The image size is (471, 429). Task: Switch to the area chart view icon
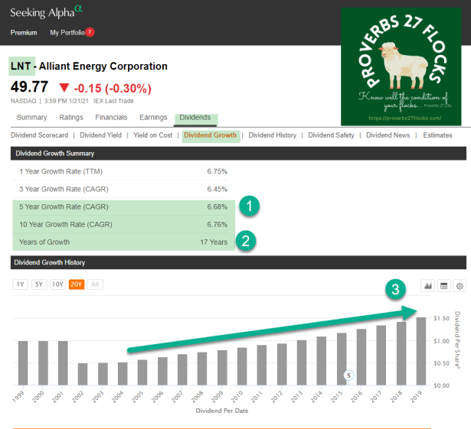click(429, 285)
